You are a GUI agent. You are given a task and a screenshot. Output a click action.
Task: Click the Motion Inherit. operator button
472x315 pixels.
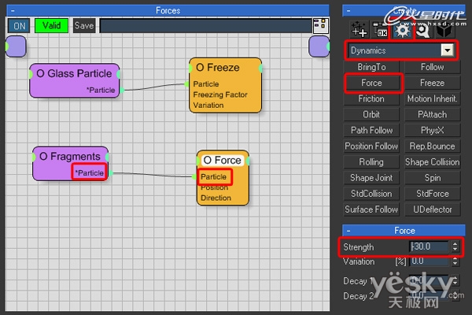pyautogui.click(x=432, y=98)
